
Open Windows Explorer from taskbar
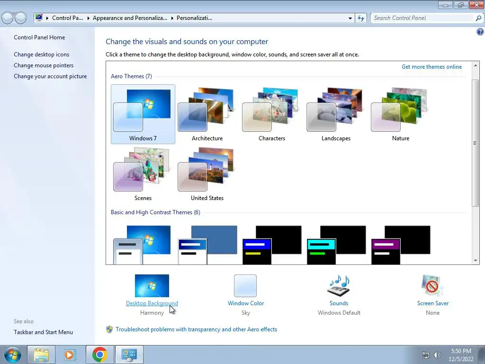pos(41,355)
